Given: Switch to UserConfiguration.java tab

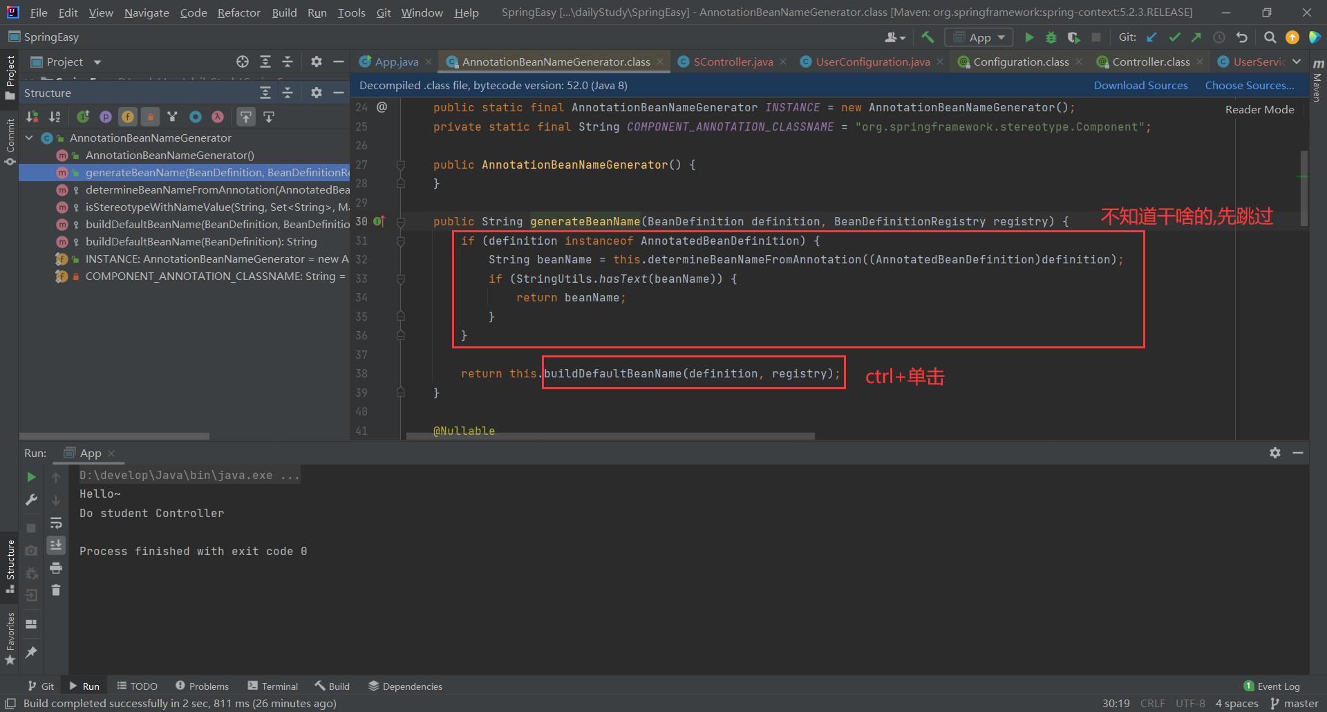Looking at the screenshot, I should click(x=872, y=62).
